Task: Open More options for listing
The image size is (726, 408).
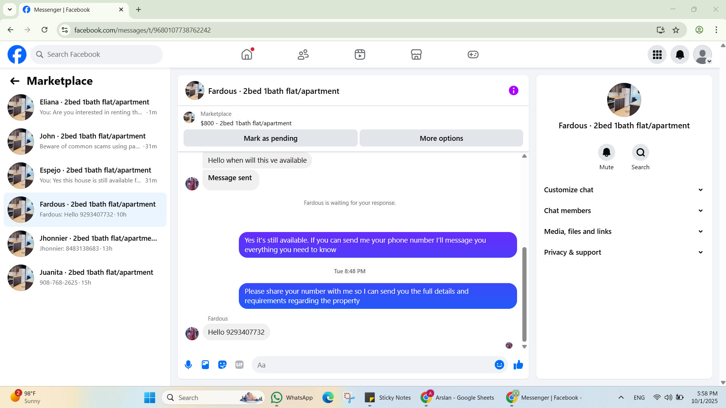Action: coord(441,138)
